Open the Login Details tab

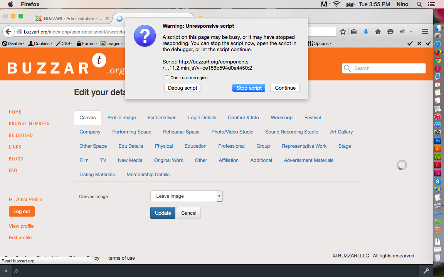click(x=202, y=118)
